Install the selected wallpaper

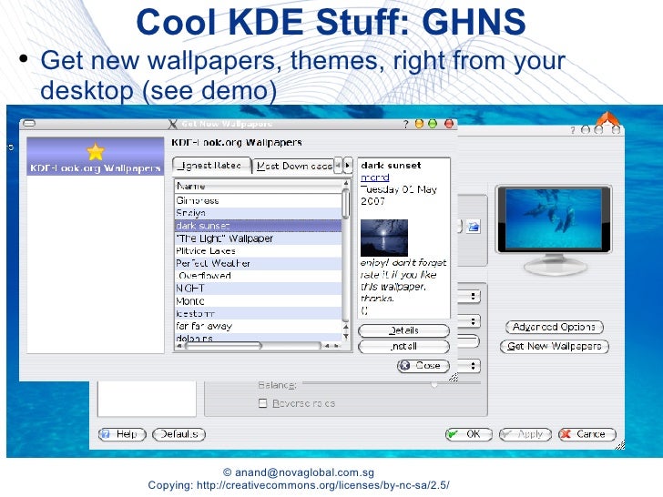click(403, 347)
